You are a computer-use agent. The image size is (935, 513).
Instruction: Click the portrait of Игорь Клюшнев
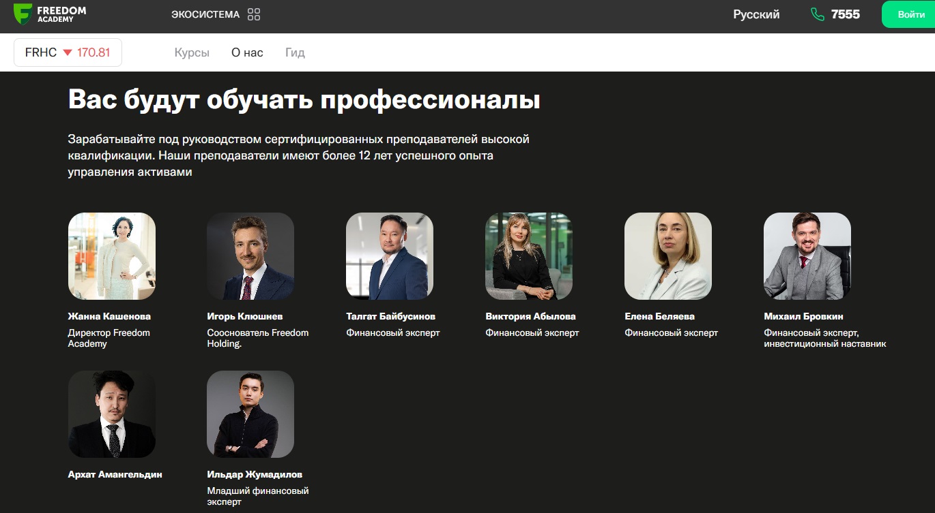(250, 256)
